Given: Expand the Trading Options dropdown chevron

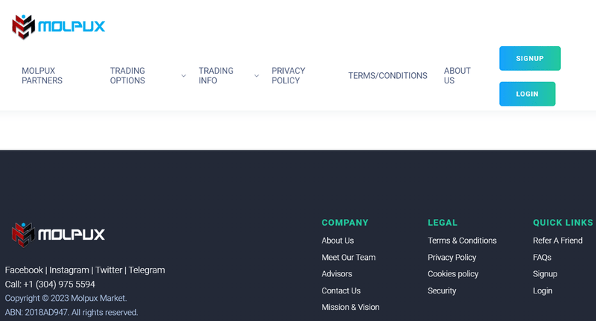Looking at the screenshot, I should click(183, 76).
